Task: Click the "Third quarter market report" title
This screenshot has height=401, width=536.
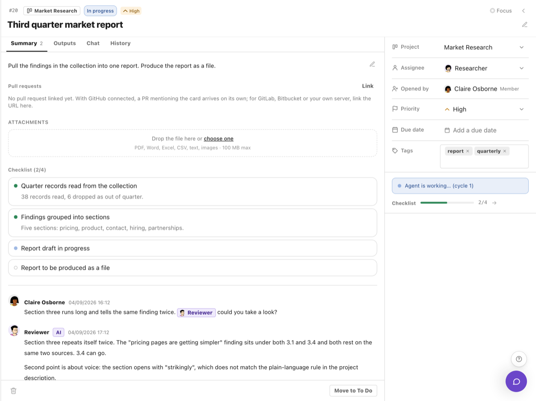Action: click(65, 25)
